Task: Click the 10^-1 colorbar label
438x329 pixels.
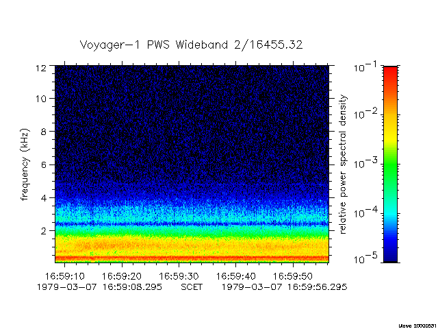Action: [365, 66]
